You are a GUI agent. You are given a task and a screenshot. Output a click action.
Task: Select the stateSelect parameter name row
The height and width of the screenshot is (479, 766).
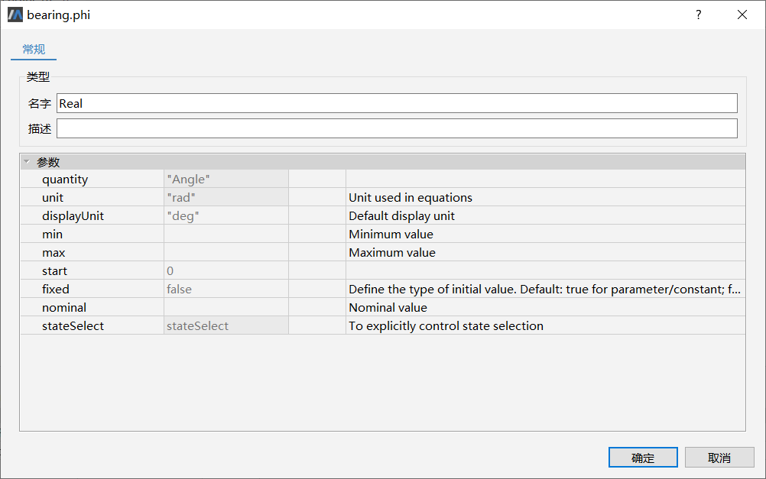click(73, 325)
